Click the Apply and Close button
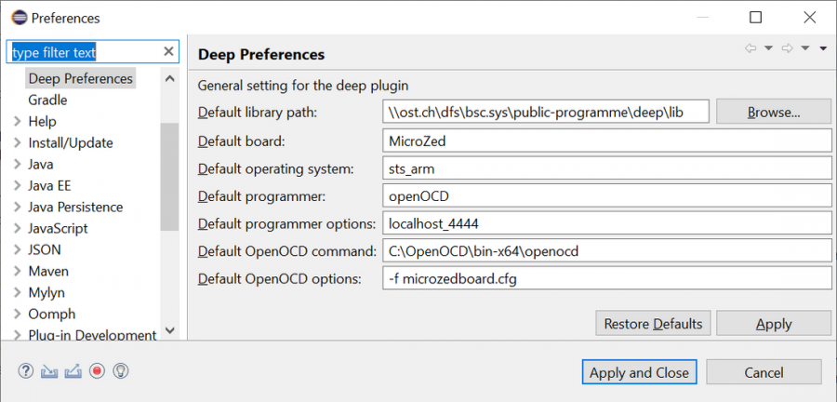 point(639,372)
